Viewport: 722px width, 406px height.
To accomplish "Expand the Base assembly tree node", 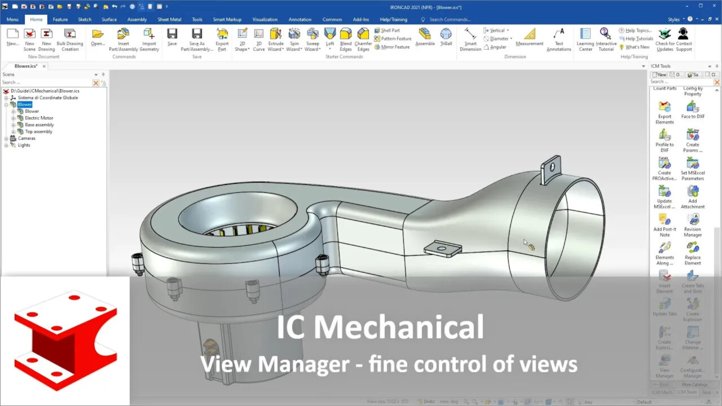I will pyautogui.click(x=14, y=125).
